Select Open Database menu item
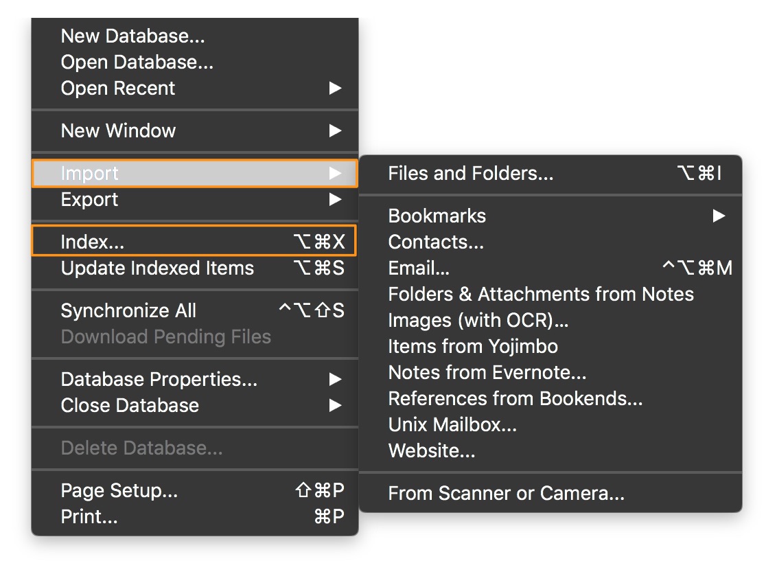This screenshot has width=777, height=561. point(137,62)
